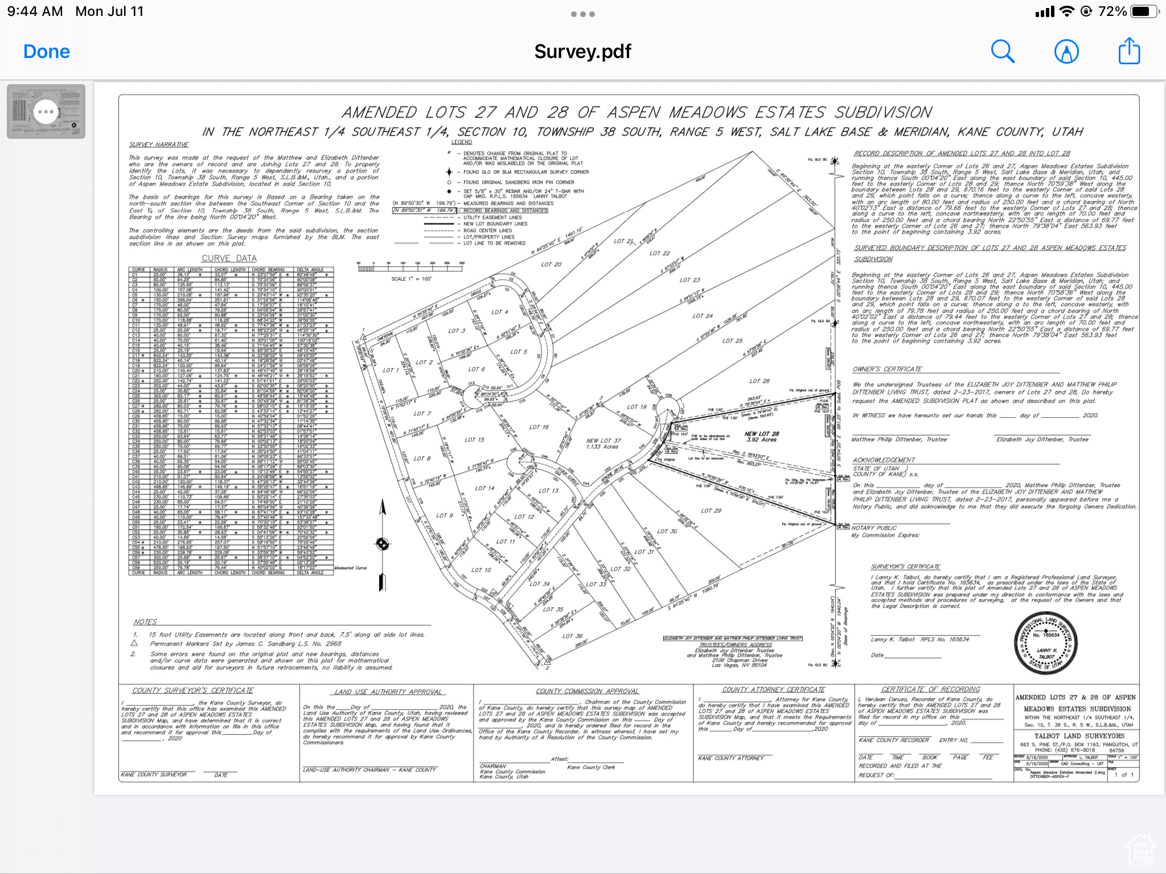Tap the battery icon in status bar
The width and height of the screenshot is (1166, 874).
coord(1143,11)
